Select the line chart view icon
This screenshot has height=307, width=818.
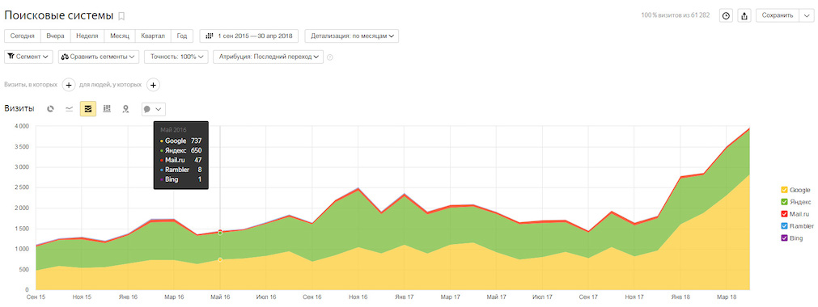tap(69, 109)
